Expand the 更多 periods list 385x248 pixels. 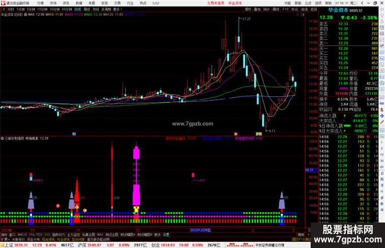117,9
